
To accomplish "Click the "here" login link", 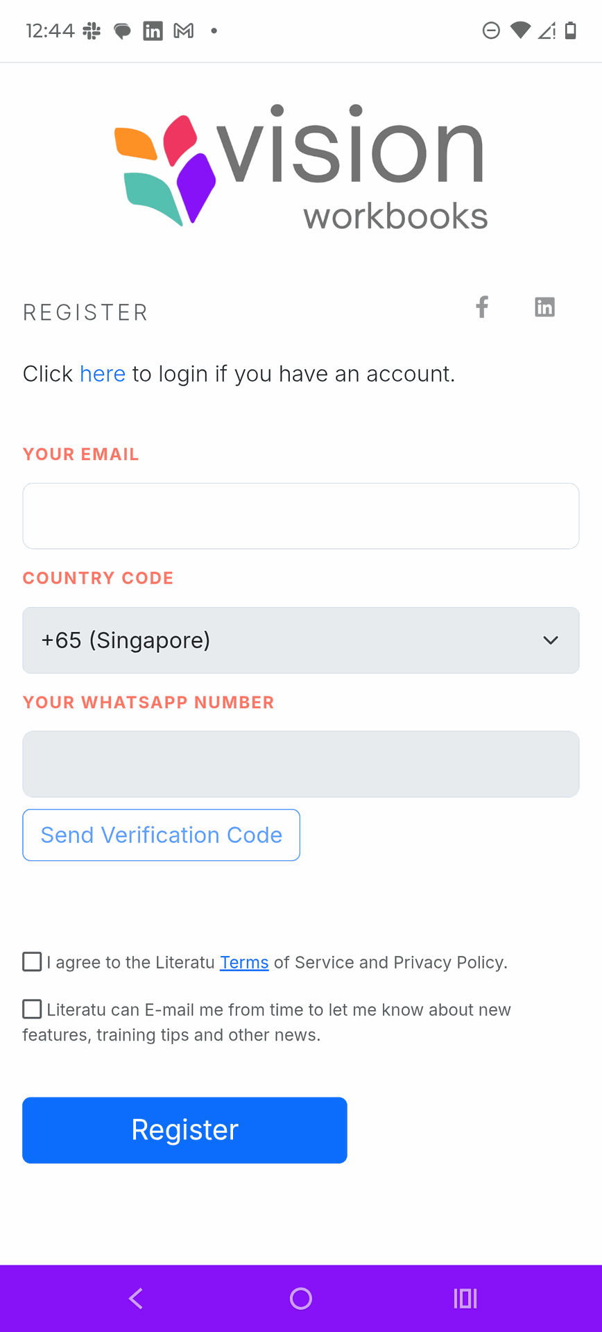I will click(103, 374).
